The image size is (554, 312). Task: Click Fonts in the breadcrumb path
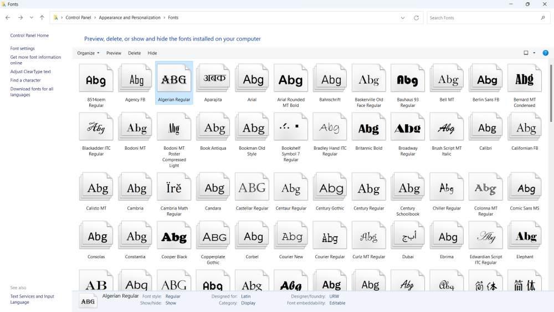tap(173, 18)
